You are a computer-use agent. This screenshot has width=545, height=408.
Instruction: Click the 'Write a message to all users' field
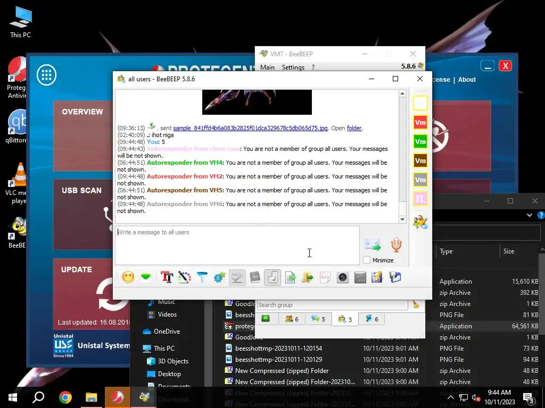pos(237,245)
